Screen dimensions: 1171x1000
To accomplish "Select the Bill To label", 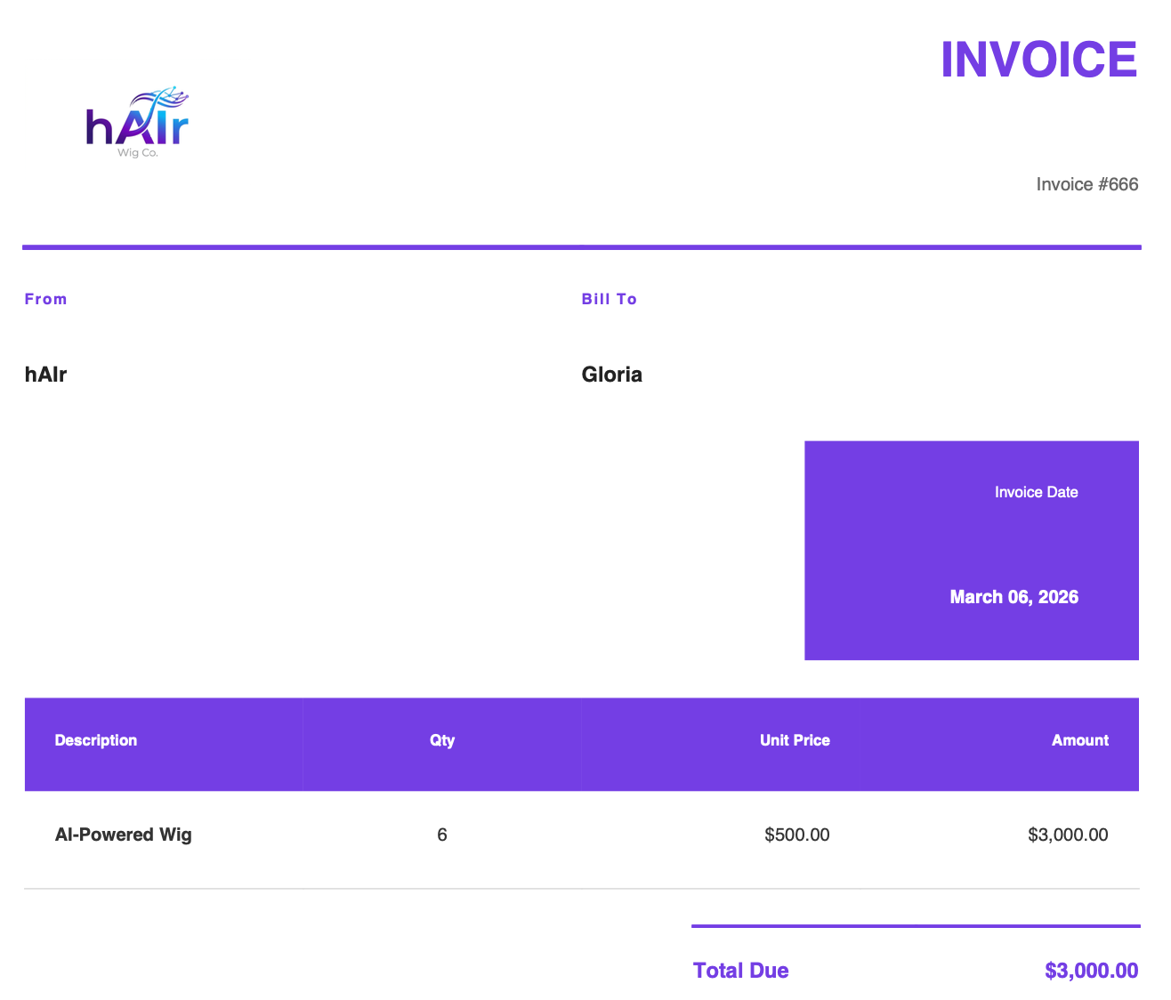I will (609, 299).
